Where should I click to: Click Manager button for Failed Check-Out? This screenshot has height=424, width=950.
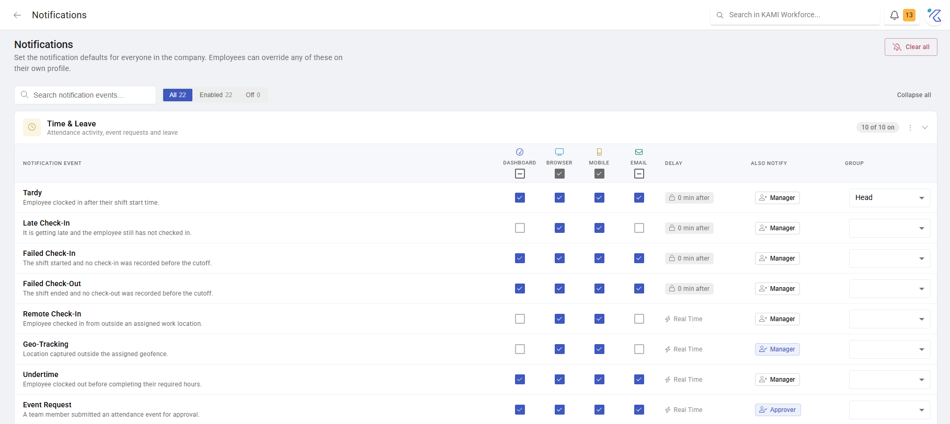click(x=777, y=289)
